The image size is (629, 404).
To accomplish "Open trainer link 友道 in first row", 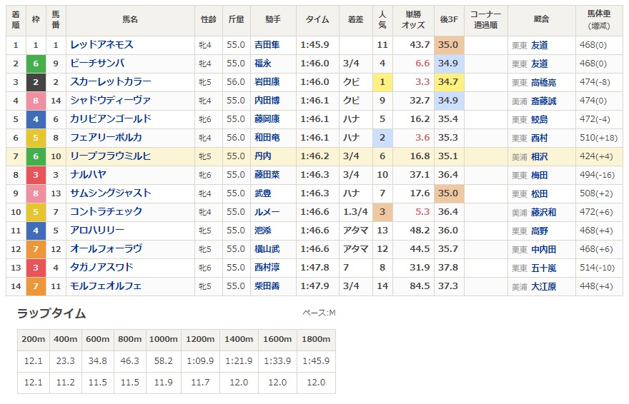I will click(x=539, y=45).
